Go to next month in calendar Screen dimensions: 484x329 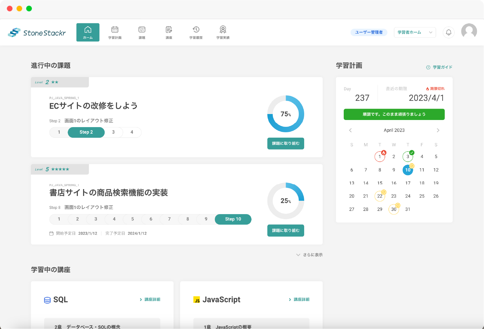coord(438,130)
